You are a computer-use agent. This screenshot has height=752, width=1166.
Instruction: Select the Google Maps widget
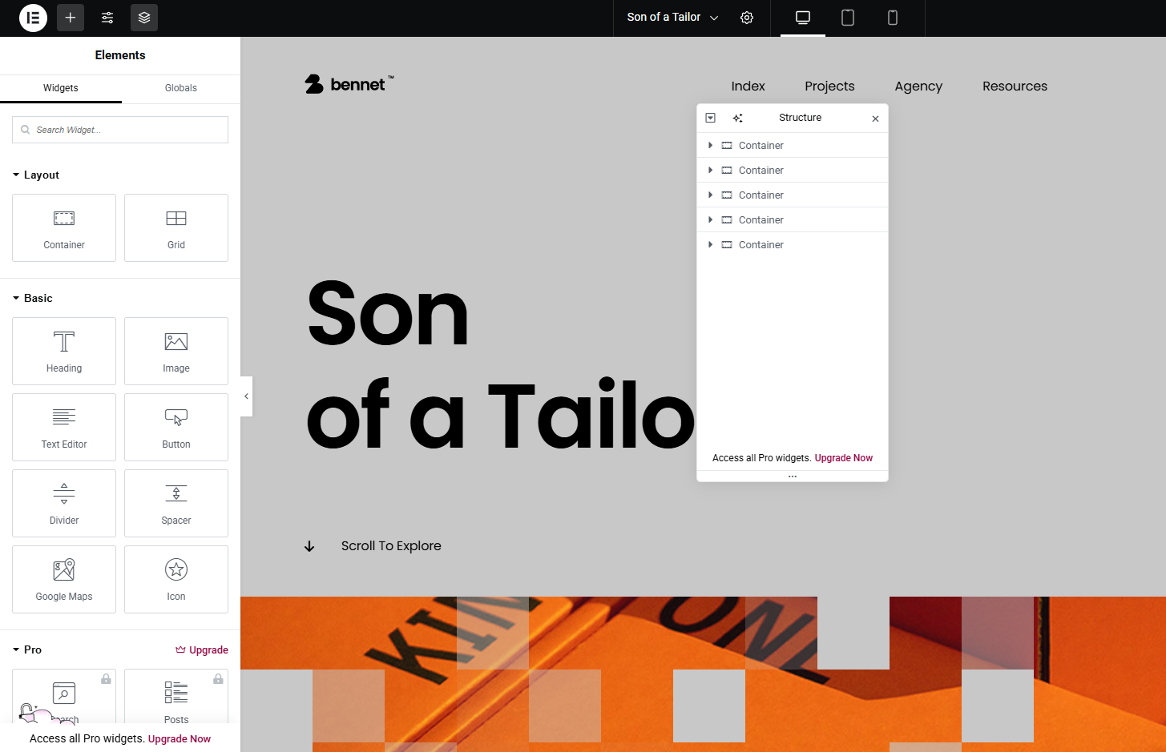click(x=64, y=579)
